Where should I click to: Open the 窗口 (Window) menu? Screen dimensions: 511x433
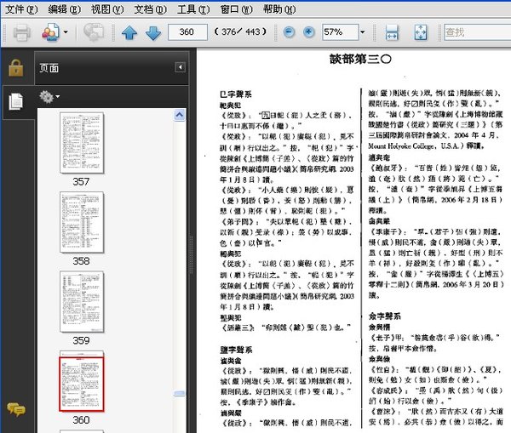click(x=236, y=9)
